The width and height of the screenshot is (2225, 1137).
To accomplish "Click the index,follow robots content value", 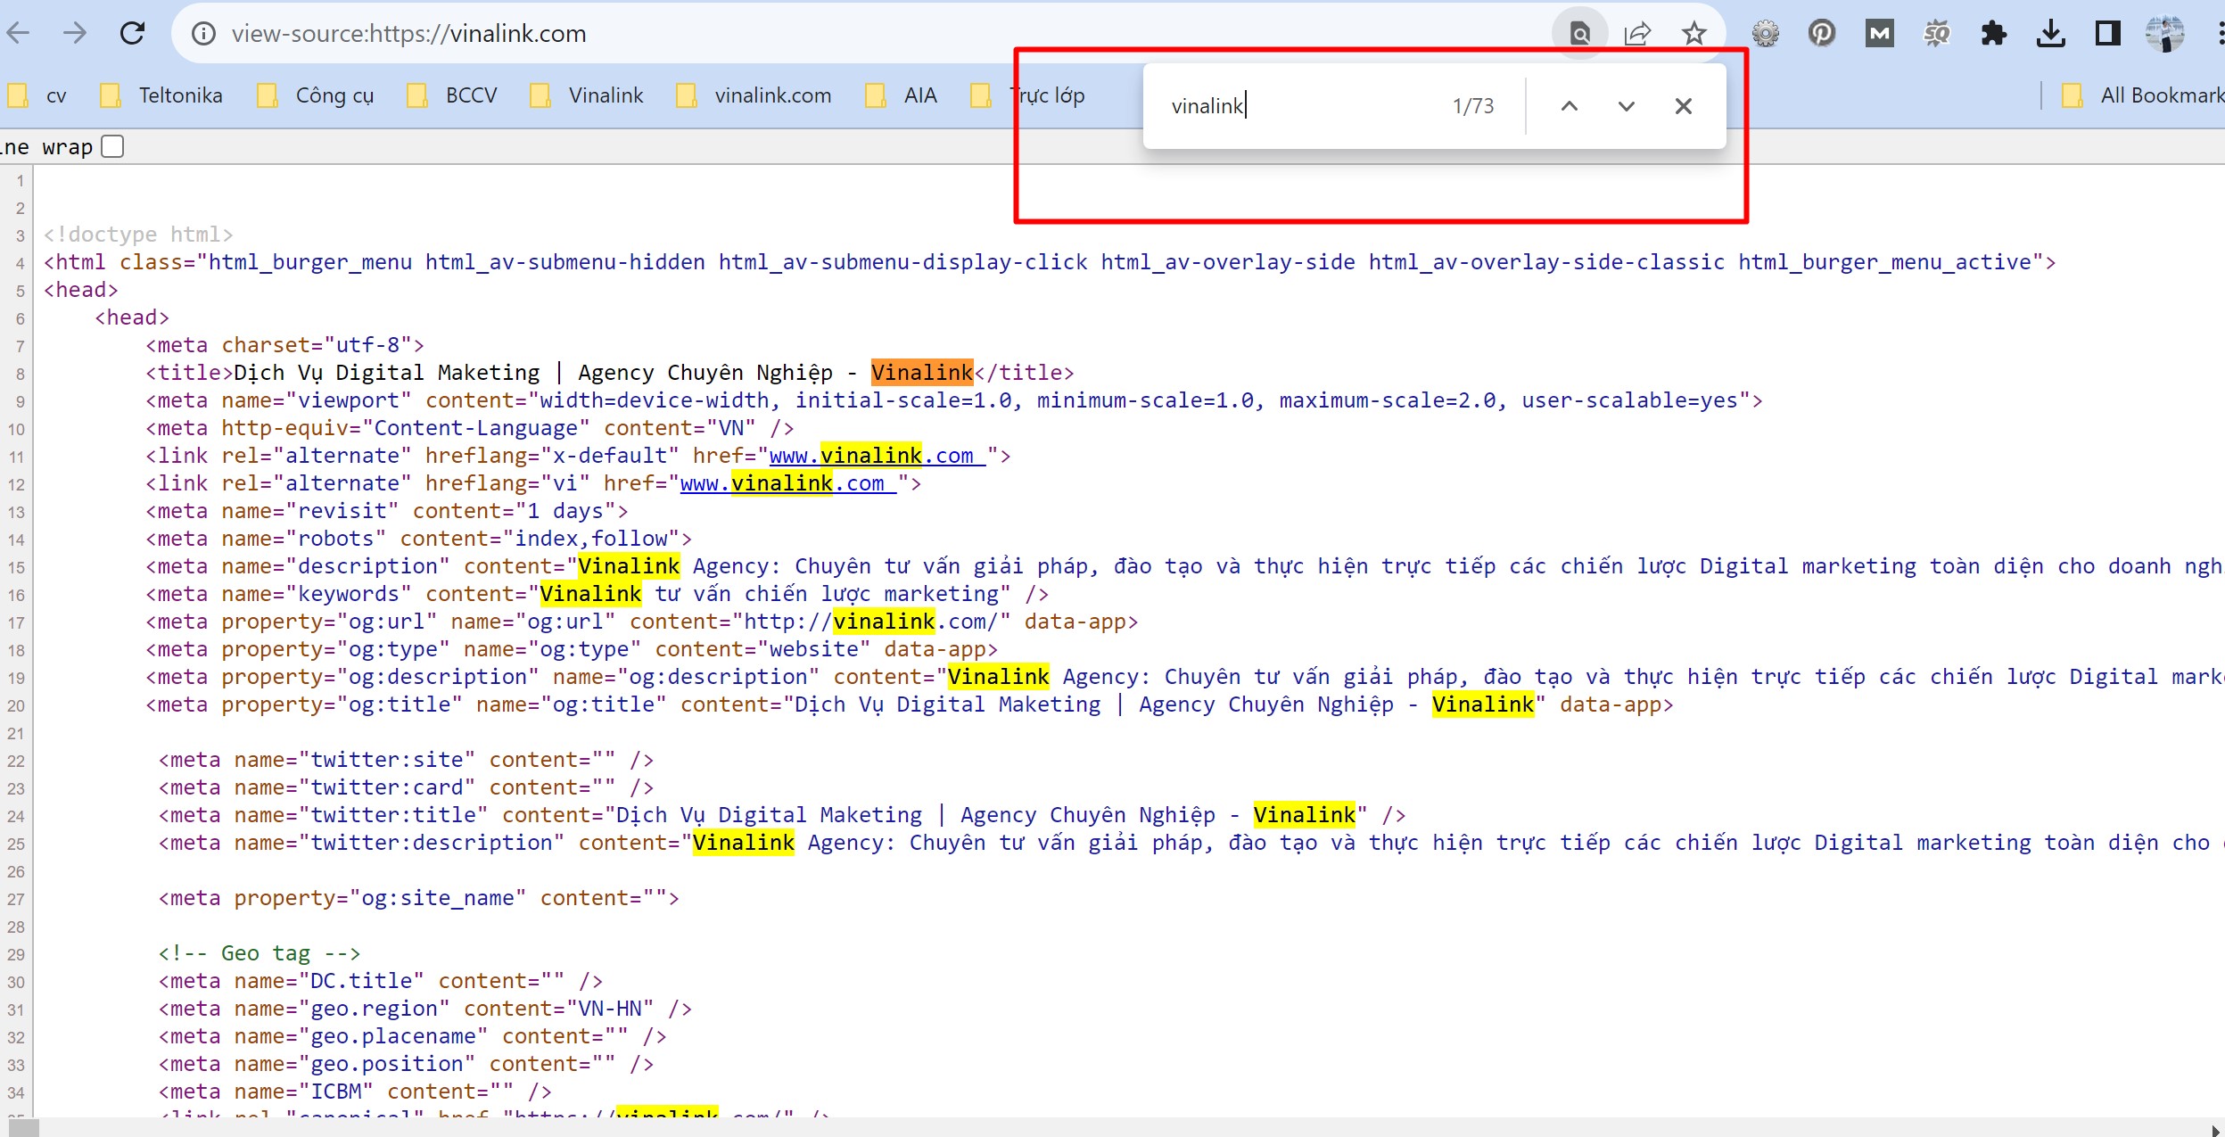I will click(x=591, y=539).
